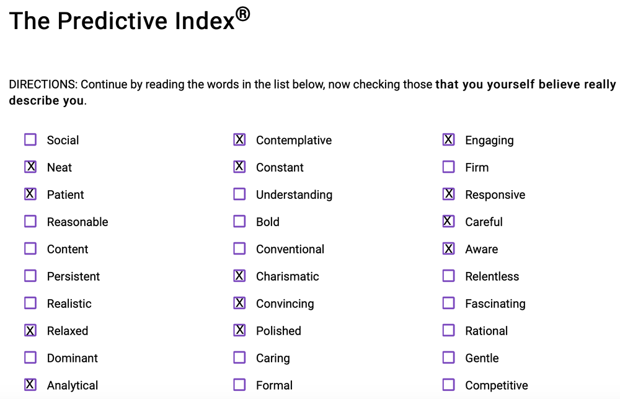Check the Competitive checkbox
620x399 pixels.
coord(448,385)
